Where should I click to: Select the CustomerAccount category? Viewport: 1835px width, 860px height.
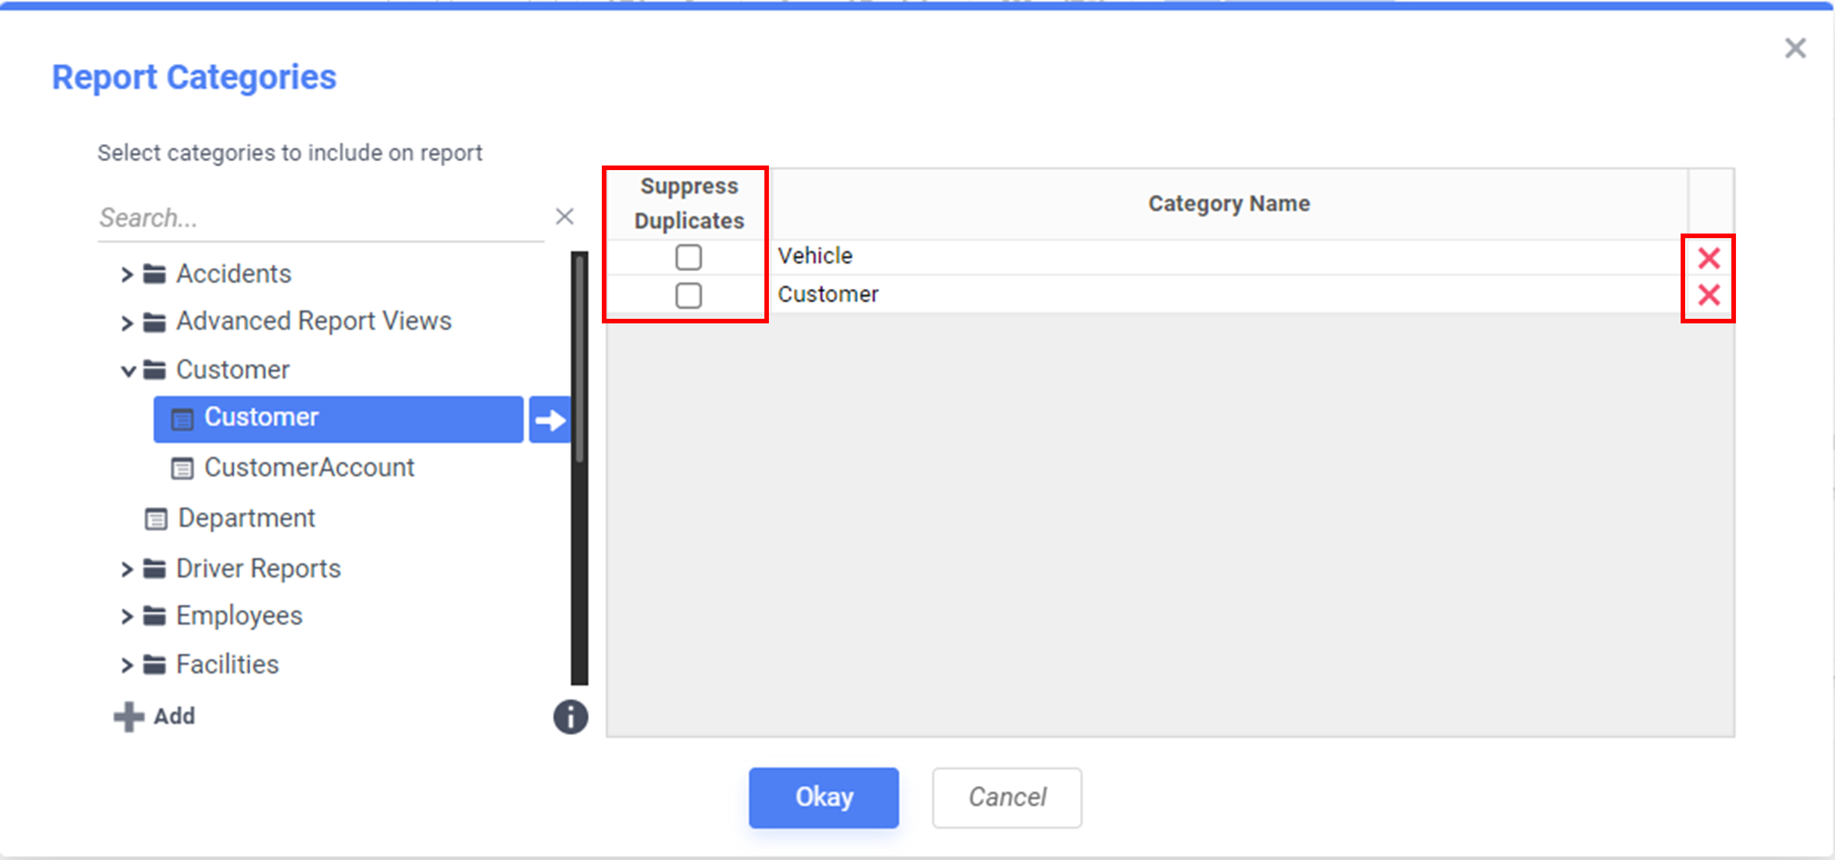click(308, 468)
